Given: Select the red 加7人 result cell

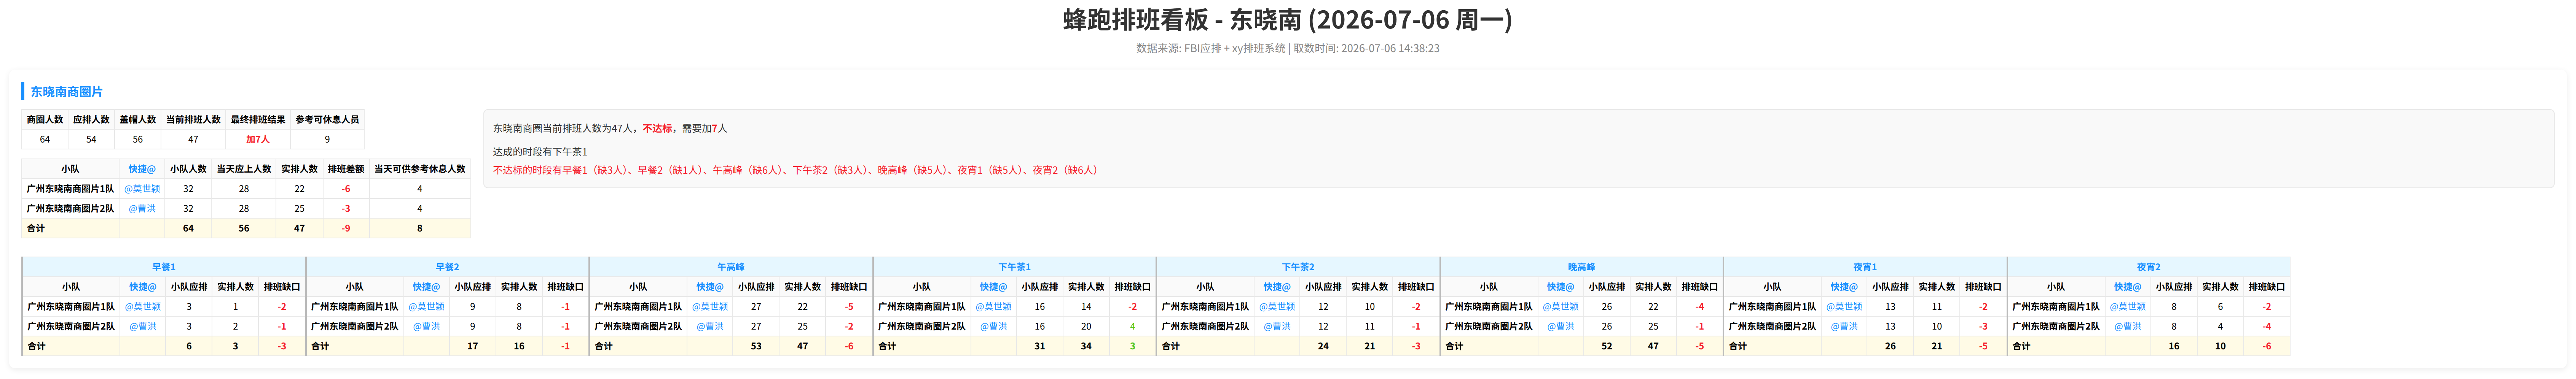Looking at the screenshot, I should click(x=258, y=140).
